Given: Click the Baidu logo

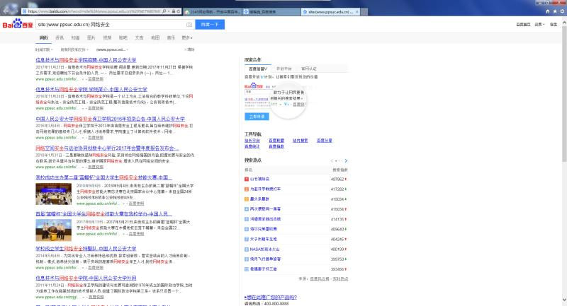Looking at the screenshot, I should 17,24.
